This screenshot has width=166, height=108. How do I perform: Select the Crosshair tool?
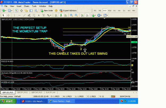pos(8,15)
